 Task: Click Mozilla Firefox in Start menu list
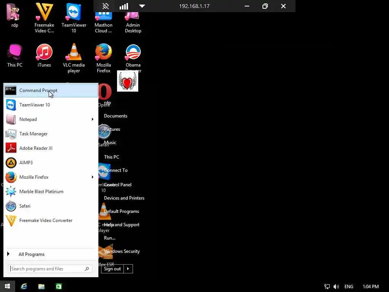[x=47, y=177]
